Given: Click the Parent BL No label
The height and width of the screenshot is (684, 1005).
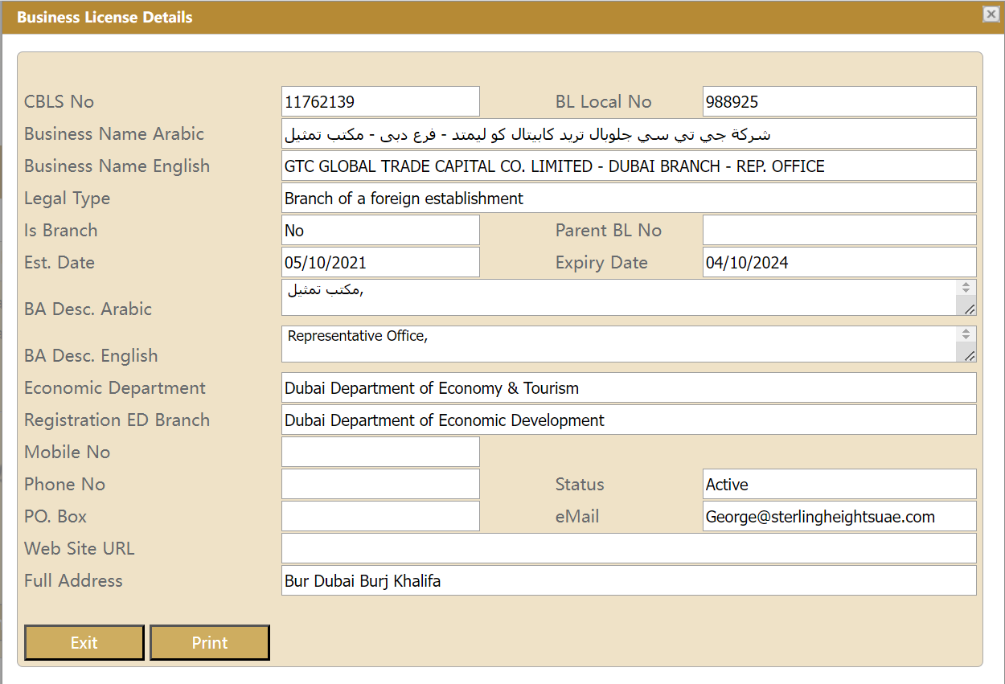Looking at the screenshot, I should point(609,230).
